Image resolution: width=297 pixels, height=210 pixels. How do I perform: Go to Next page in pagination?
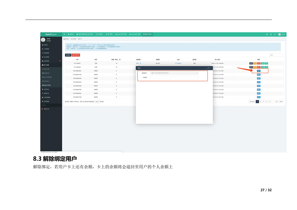[281, 102]
